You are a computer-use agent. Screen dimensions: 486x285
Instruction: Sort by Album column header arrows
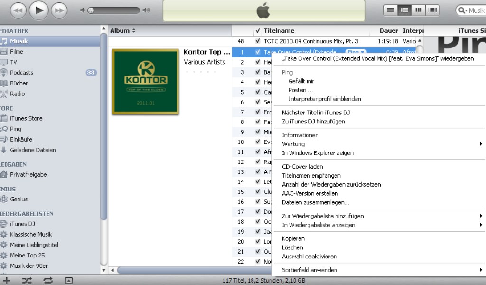[133, 31]
